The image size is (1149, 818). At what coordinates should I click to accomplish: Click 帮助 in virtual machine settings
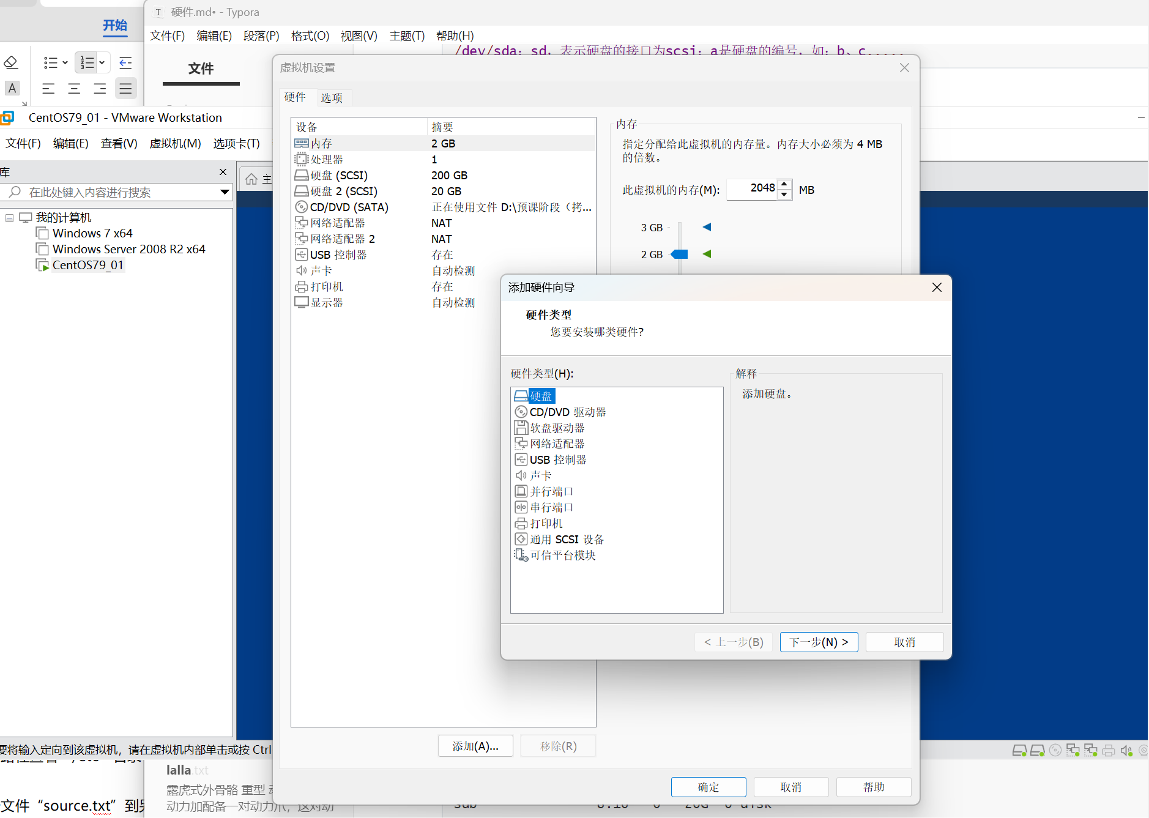pyautogui.click(x=874, y=787)
